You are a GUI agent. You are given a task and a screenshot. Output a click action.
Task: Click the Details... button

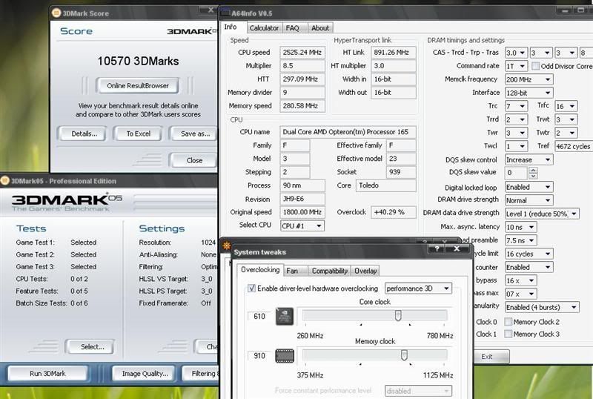(x=84, y=133)
